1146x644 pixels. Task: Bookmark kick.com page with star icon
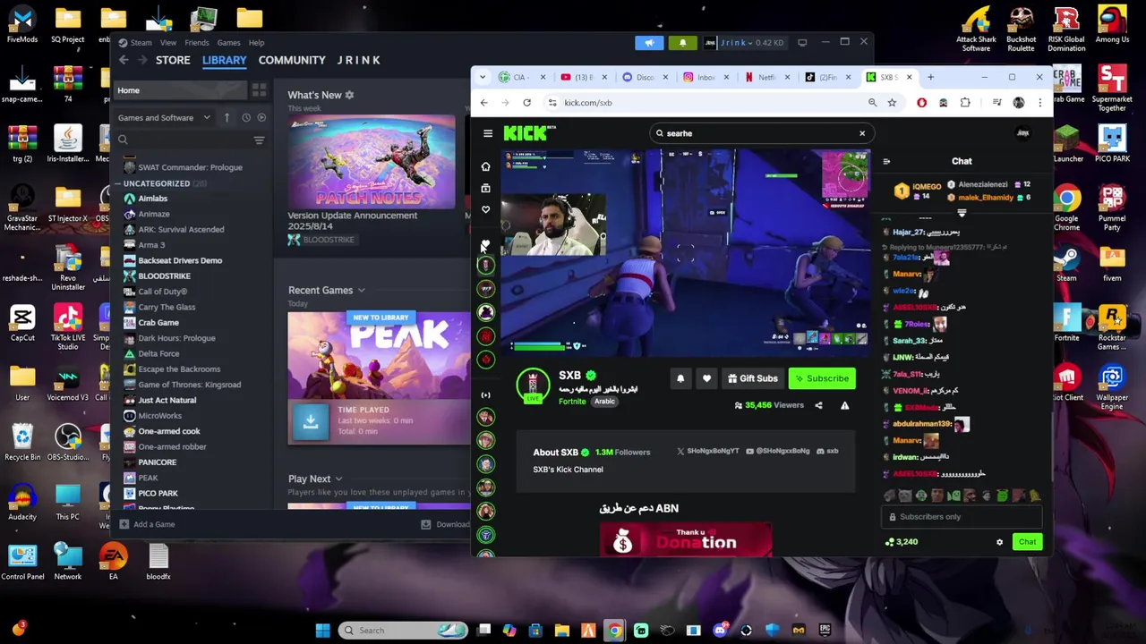tap(892, 103)
